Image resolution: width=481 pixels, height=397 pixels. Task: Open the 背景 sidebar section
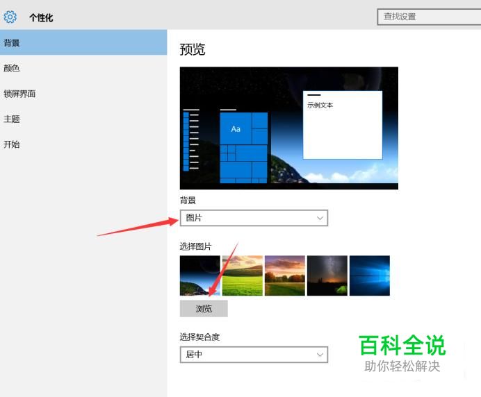point(83,42)
